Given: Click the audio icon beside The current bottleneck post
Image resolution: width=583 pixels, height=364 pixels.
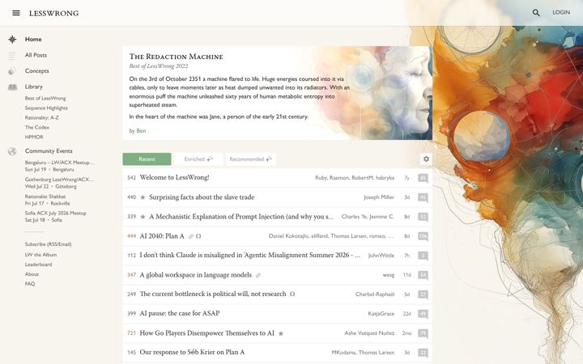Looking at the screenshot, I should [292, 294].
